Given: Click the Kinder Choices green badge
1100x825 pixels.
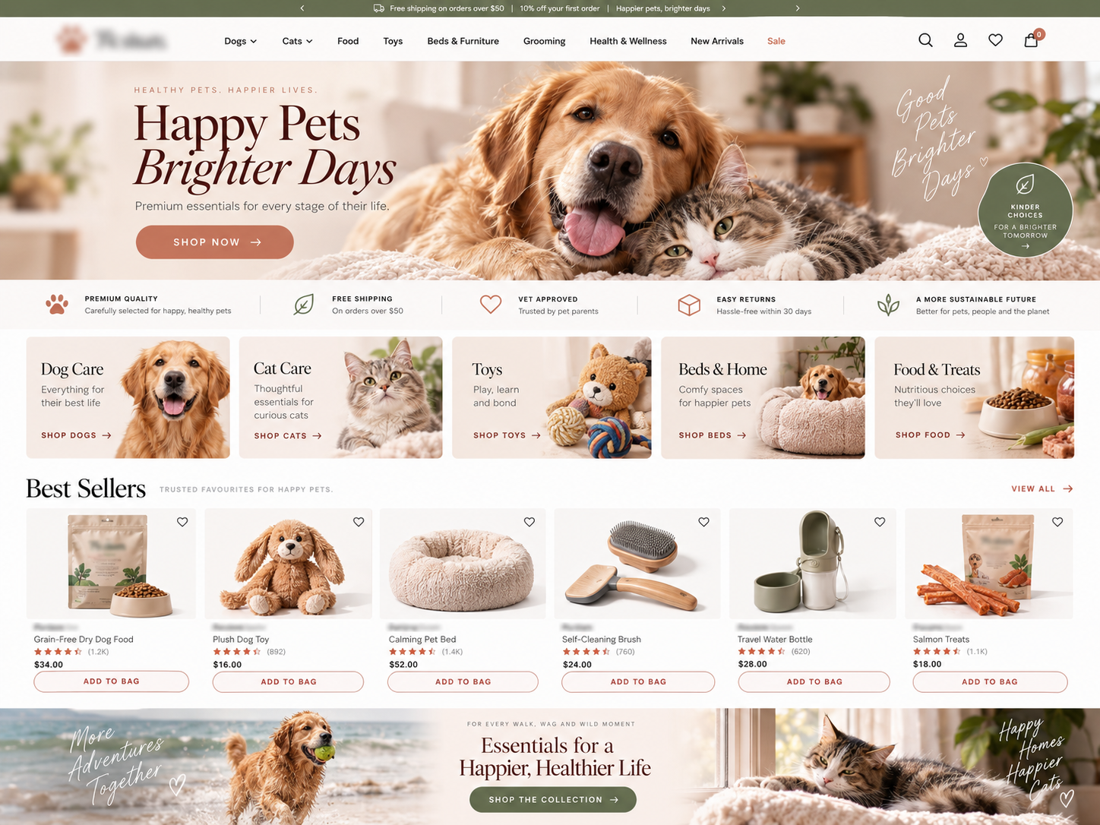Looking at the screenshot, I should pyautogui.click(x=1025, y=210).
